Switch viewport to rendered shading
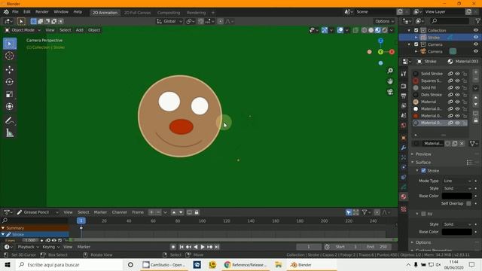The width and height of the screenshot is (482, 271). coord(385,30)
